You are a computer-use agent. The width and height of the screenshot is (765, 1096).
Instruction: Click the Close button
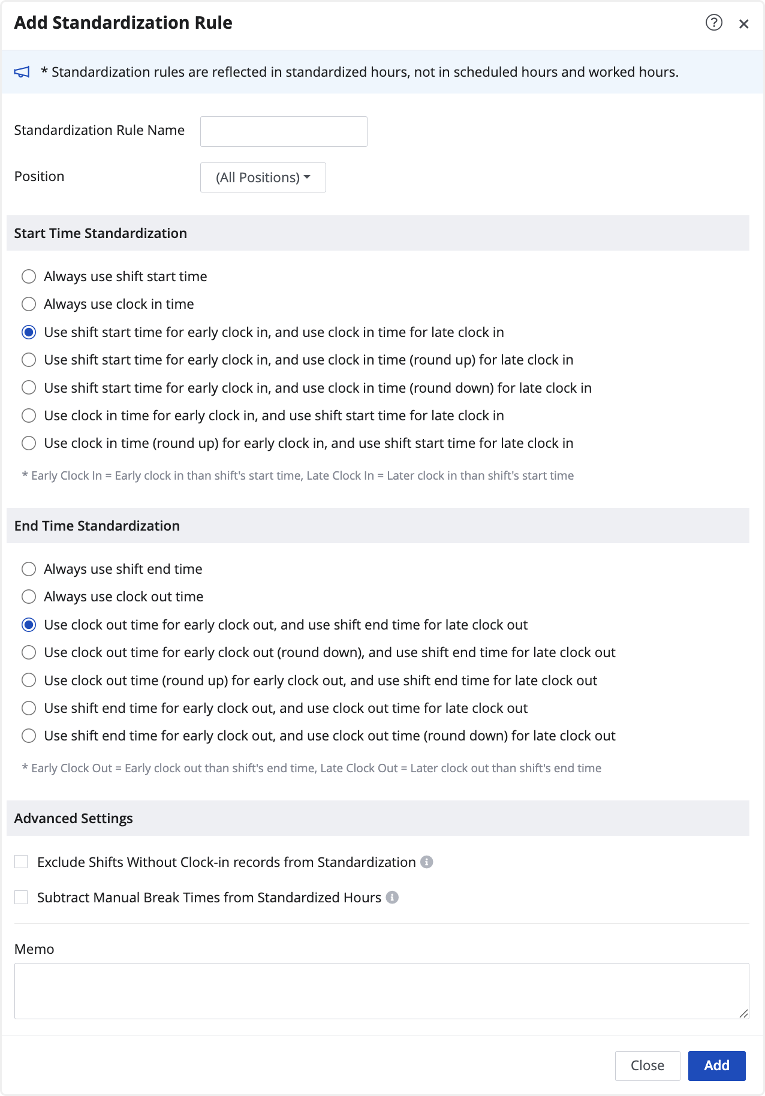coord(647,1065)
